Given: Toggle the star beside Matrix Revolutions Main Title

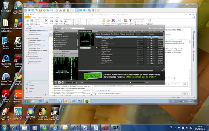Looking at the screenshot, I should [x=97, y=36].
